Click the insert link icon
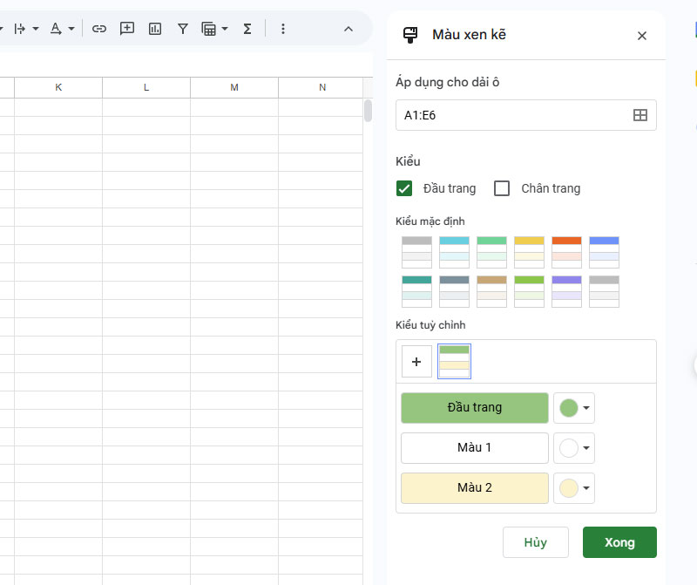The image size is (697, 585). [99, 29]
